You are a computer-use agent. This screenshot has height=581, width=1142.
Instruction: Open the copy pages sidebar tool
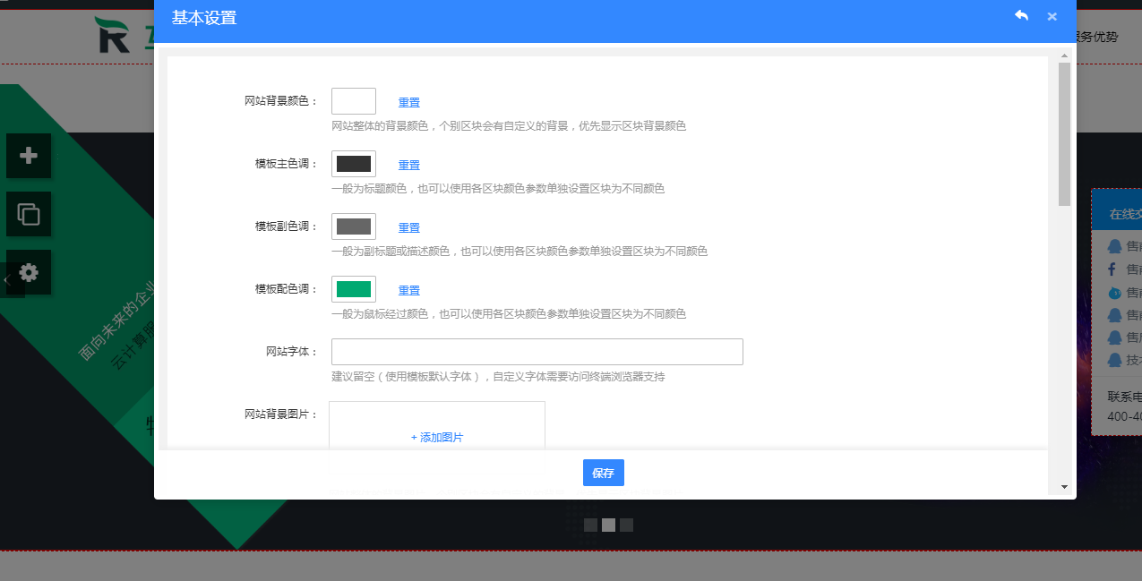[29, 214]
